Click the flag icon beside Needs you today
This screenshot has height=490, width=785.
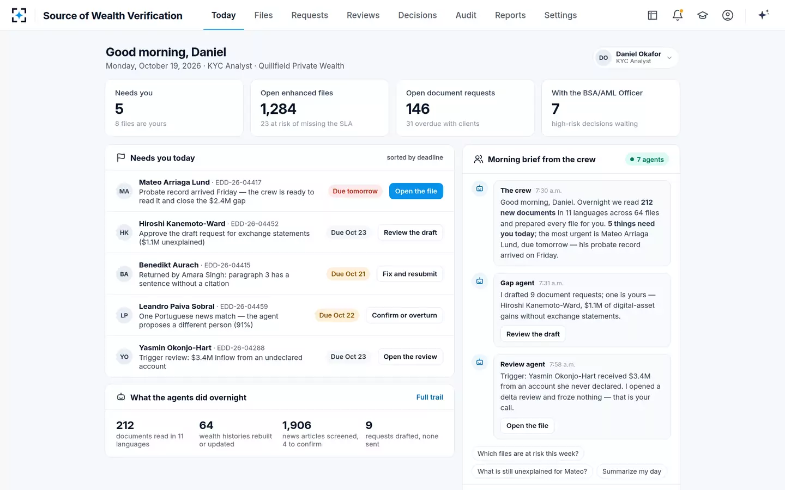point(121,158)
